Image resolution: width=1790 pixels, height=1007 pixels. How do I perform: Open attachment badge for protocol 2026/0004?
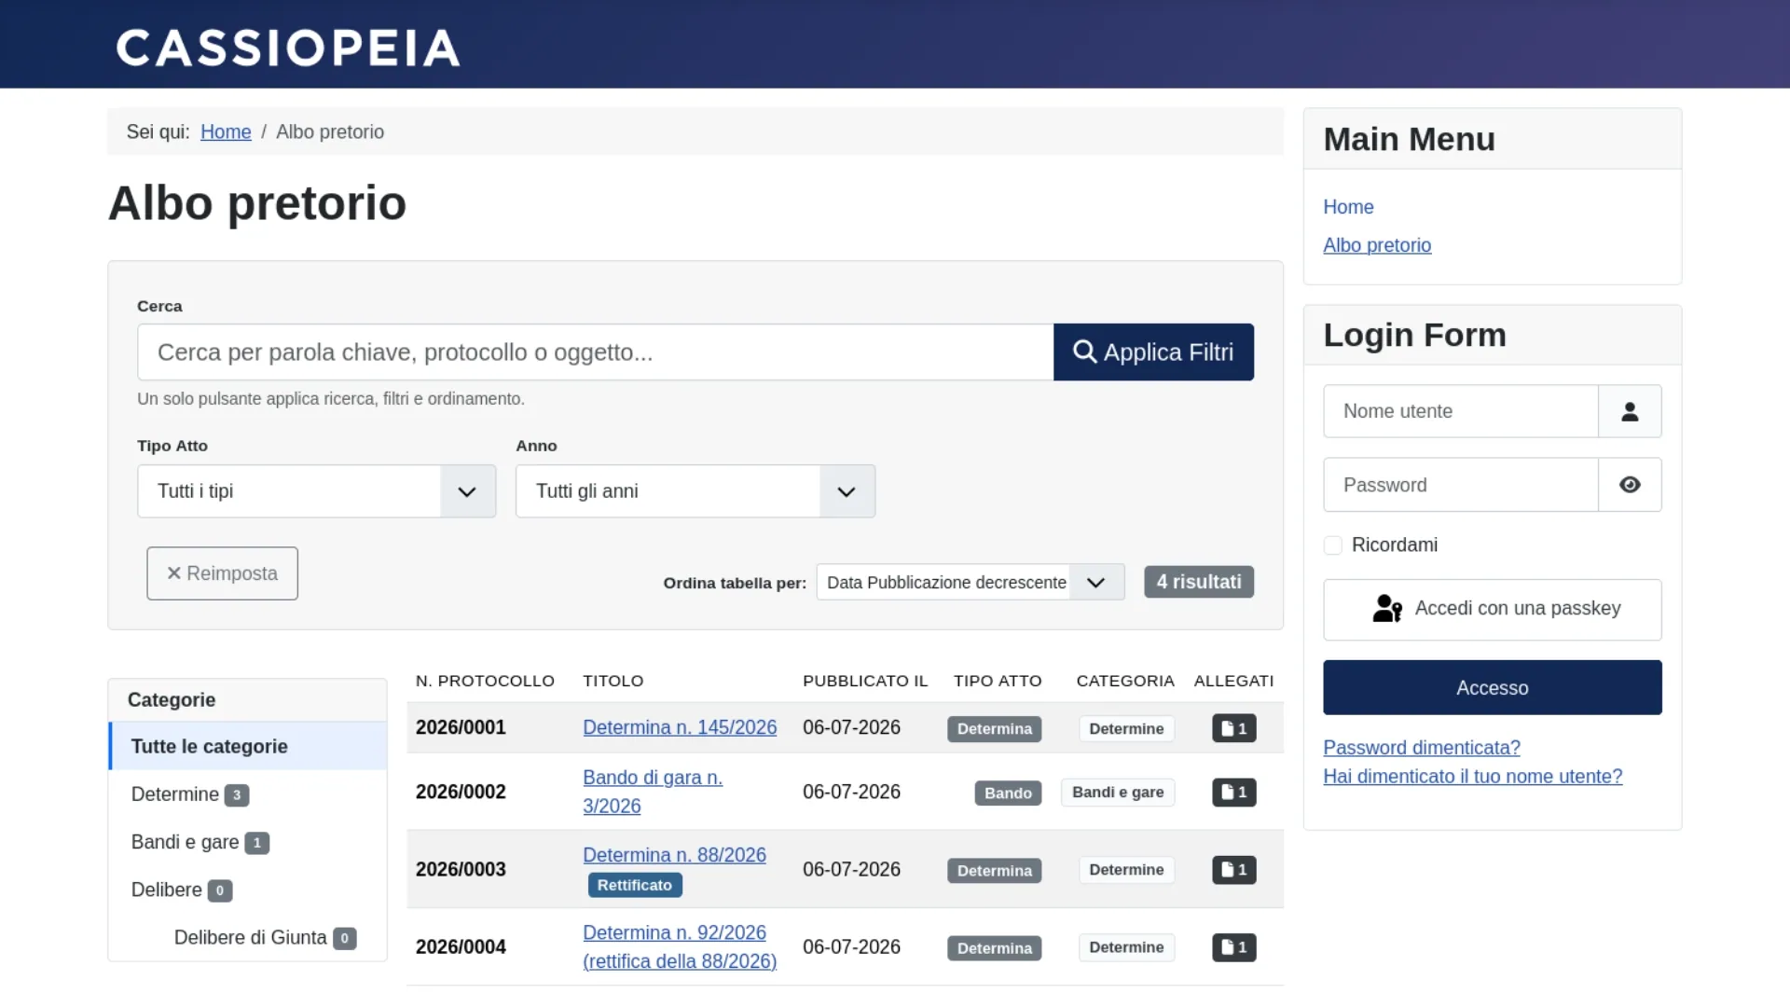click(x=1233, y=947)
